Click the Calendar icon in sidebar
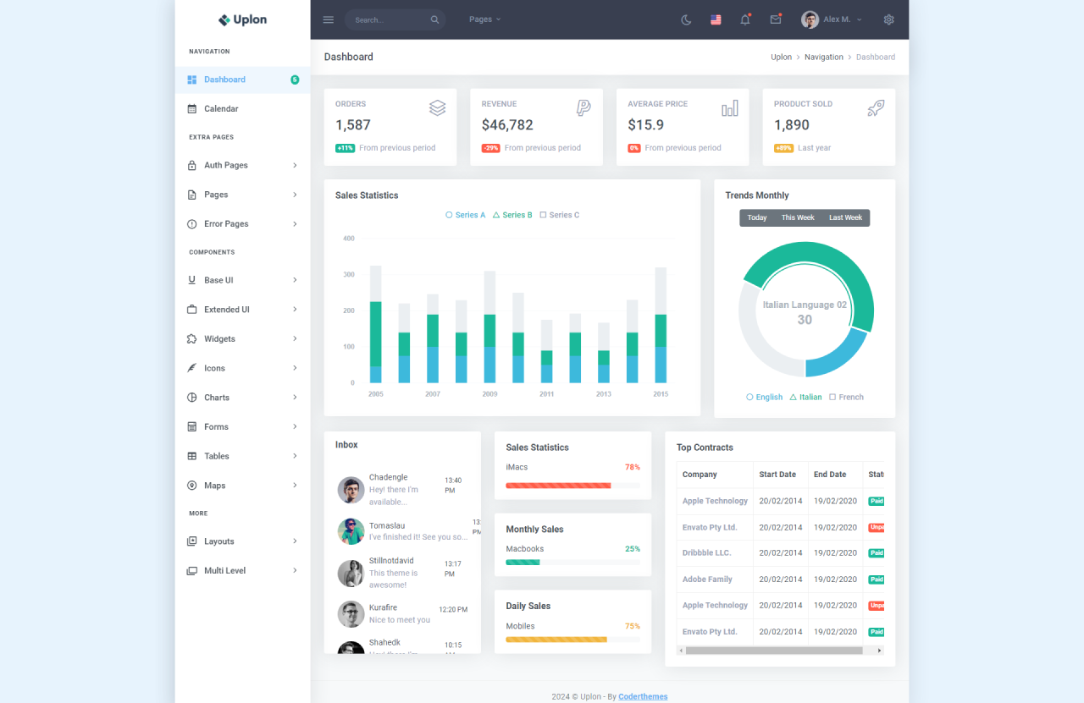 (x=192, y=109)
